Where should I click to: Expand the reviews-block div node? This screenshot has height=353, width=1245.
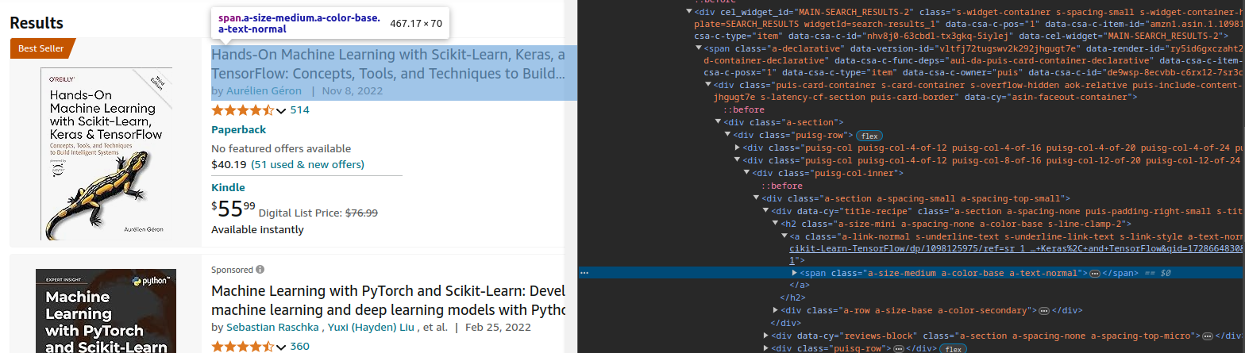766,336
